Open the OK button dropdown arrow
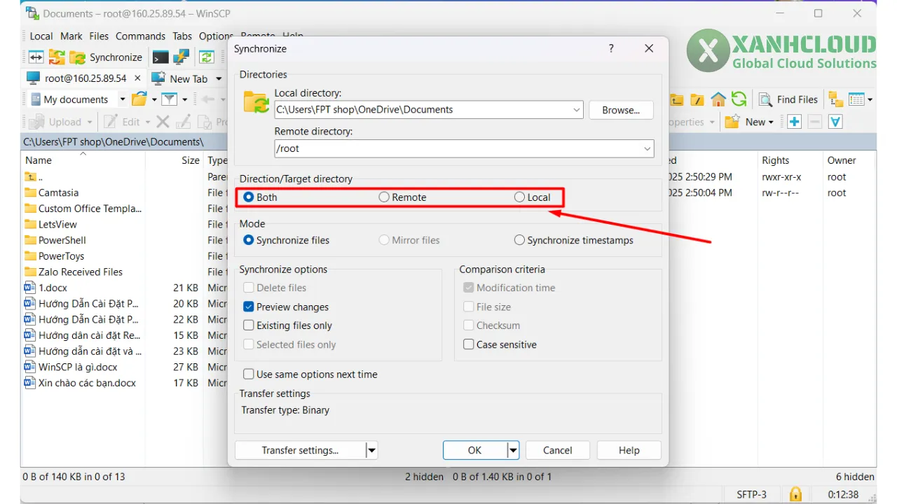Image resolution: width=897 pixels, height=504 pixels. tap(513, 450)
